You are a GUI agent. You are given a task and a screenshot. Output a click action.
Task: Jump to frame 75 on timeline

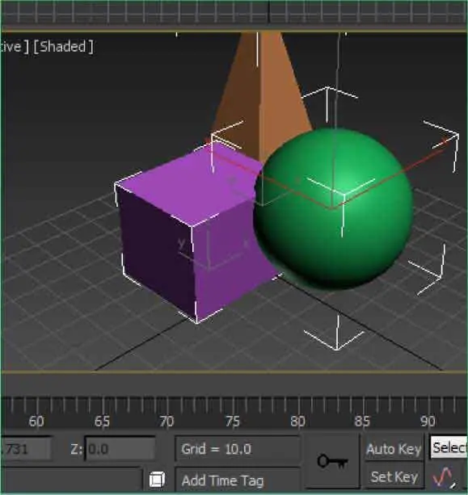(233, 422)
